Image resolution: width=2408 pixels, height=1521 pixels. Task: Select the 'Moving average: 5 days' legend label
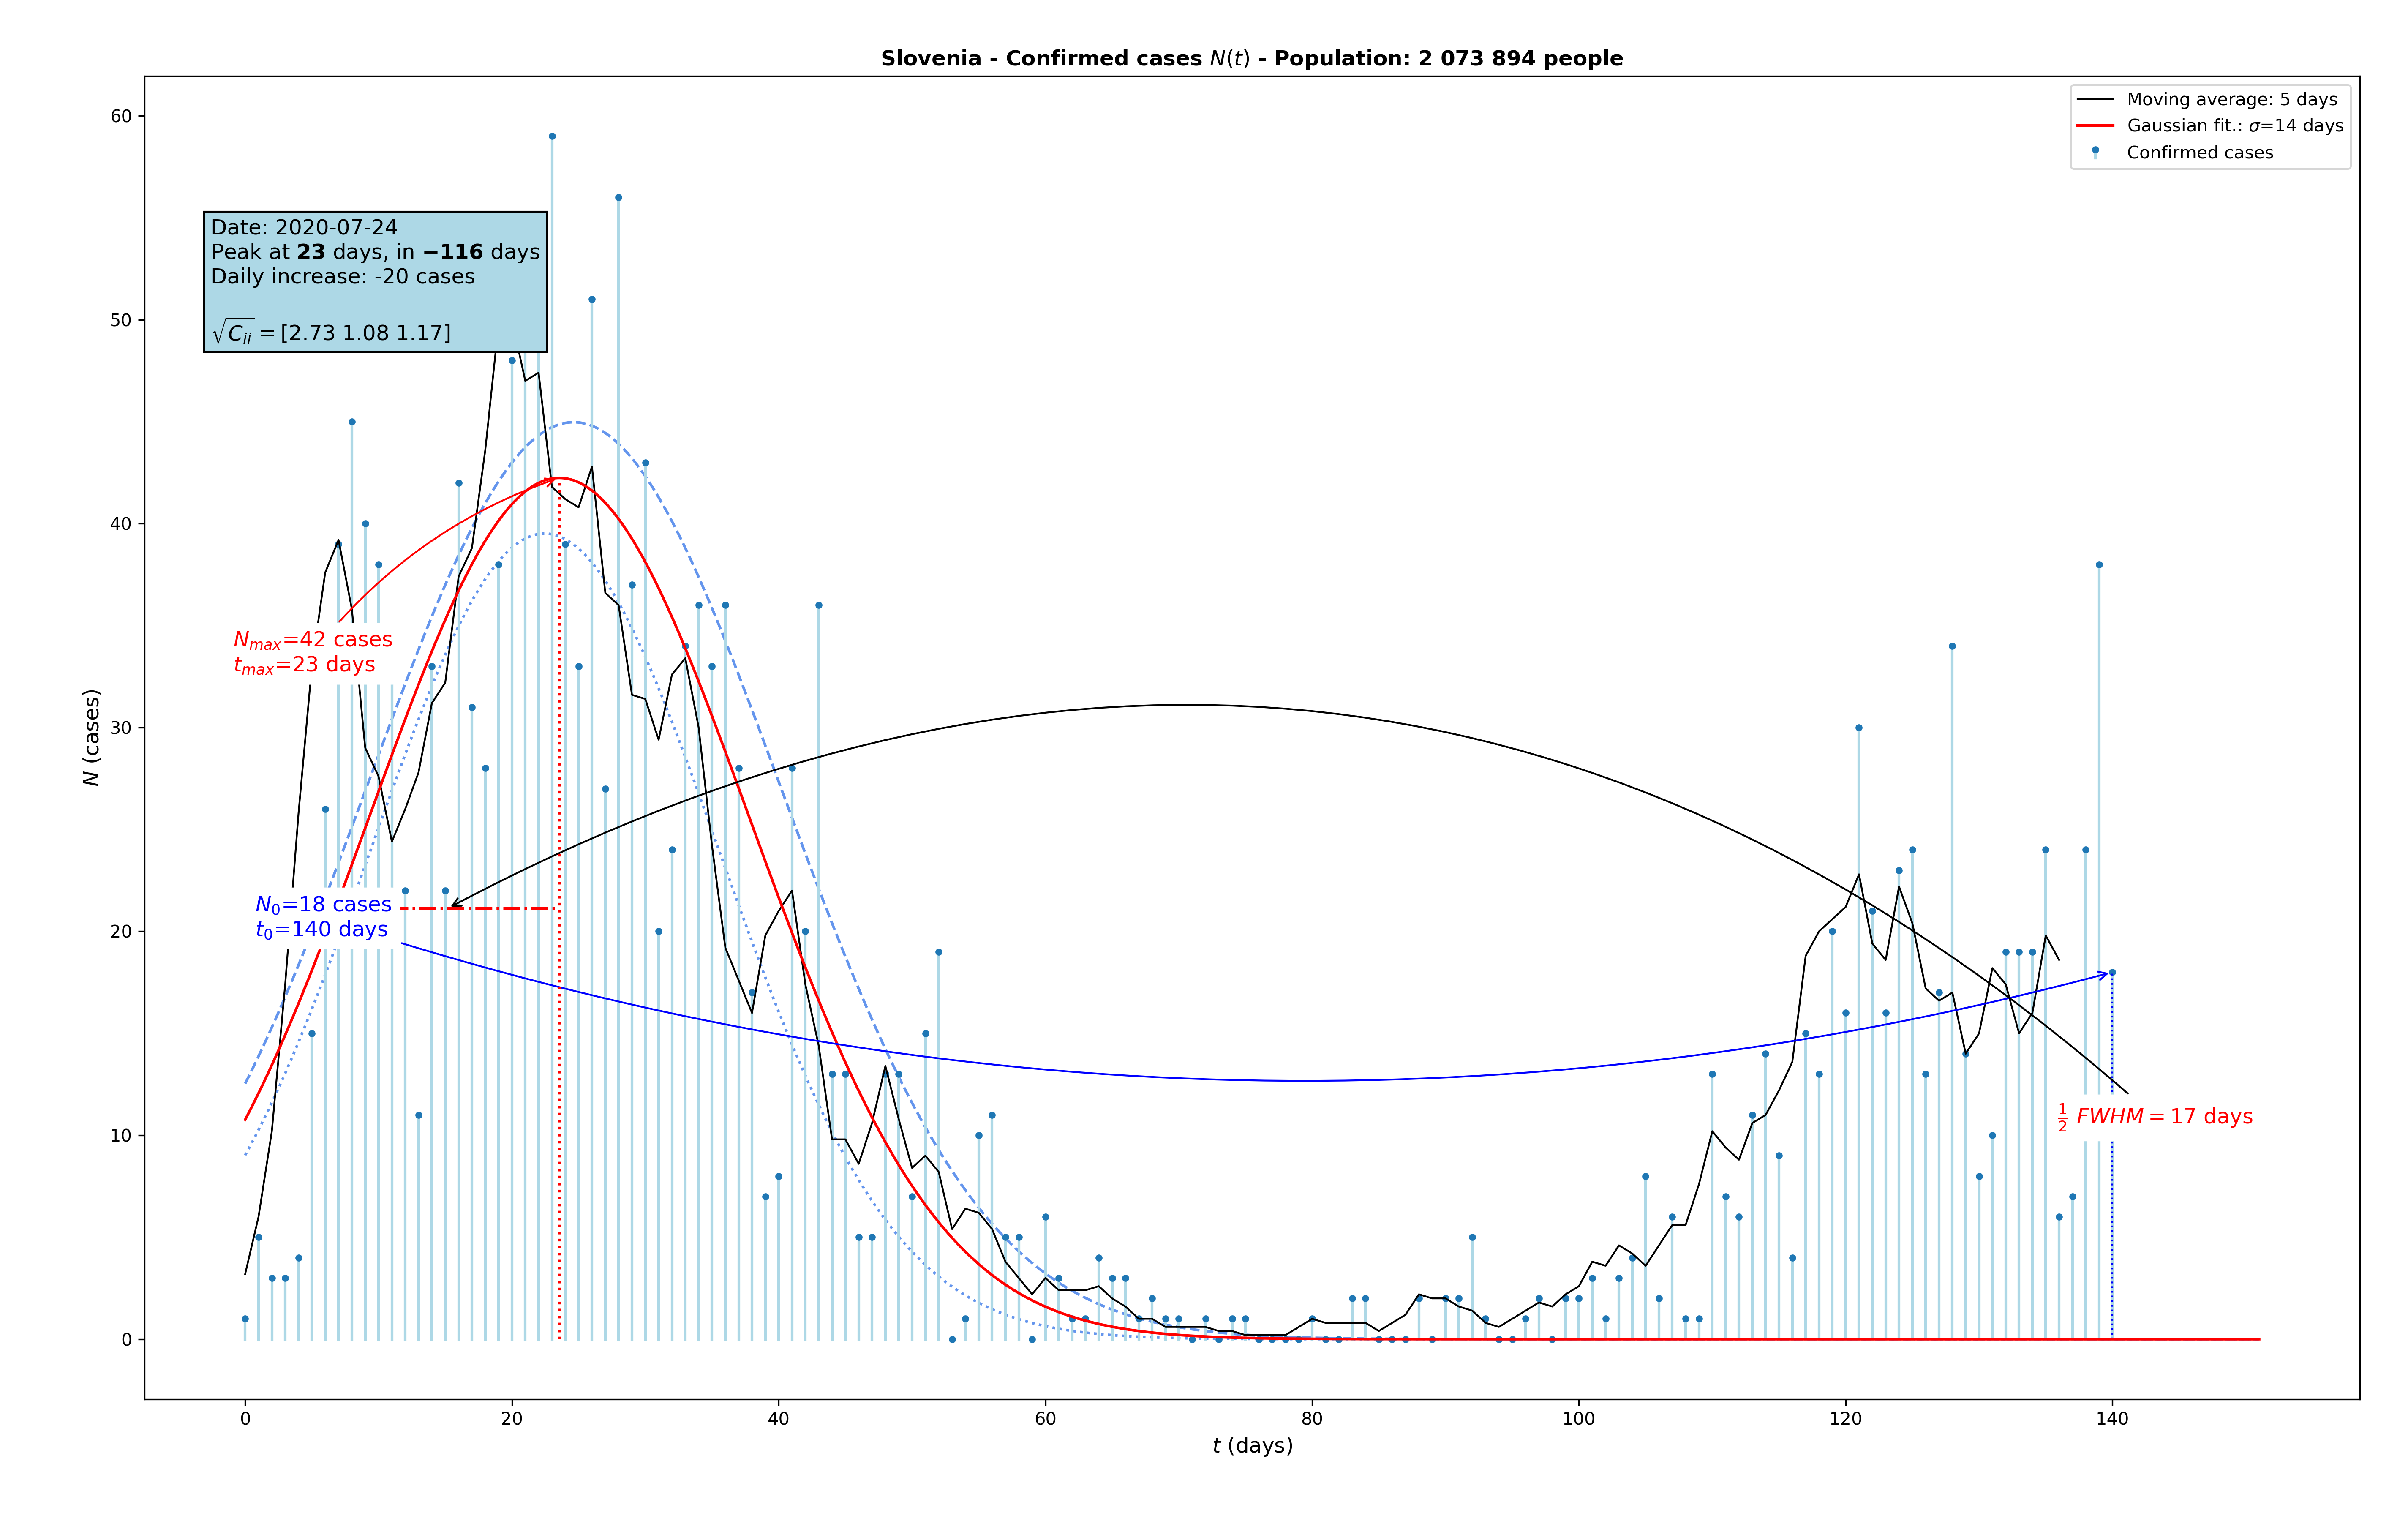tap(2231, 99)
